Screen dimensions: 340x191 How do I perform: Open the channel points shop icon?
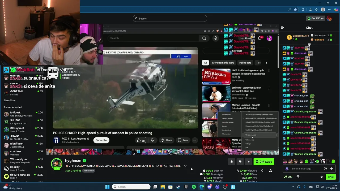298,177
